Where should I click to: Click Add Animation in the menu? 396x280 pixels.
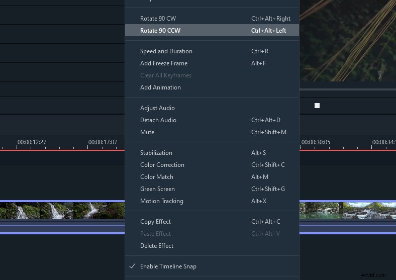[x=160, y=87]
